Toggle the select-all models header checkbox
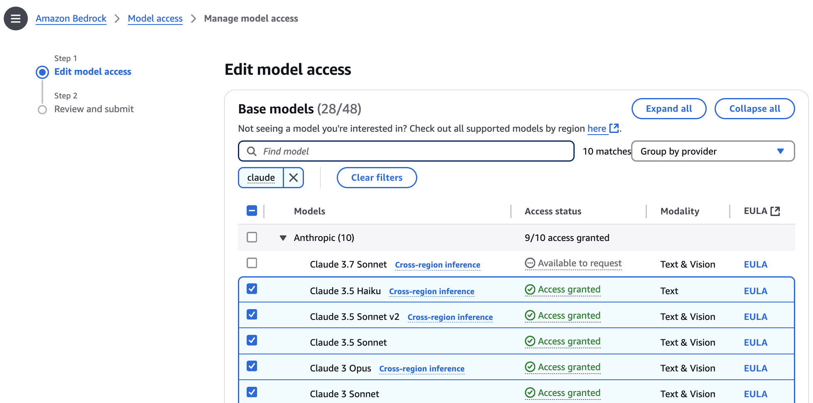Image resolution: width=813 pixels, height=403 pixels. pyautogui.click(x=252, y=211)
